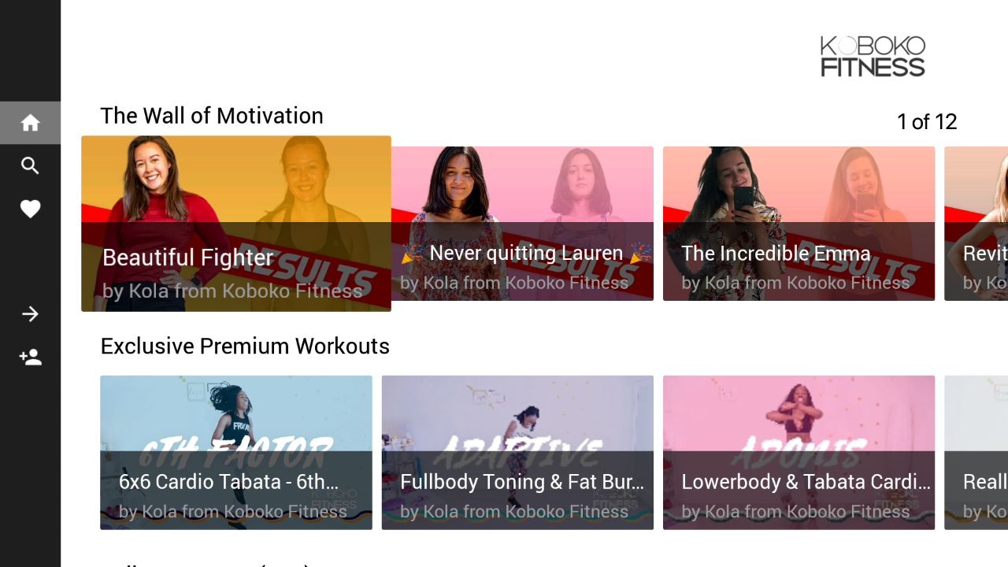The width and height of the screenshot is (1008, 567).
Task: Select the partially visible Revit card
Action: click(976, 224)
